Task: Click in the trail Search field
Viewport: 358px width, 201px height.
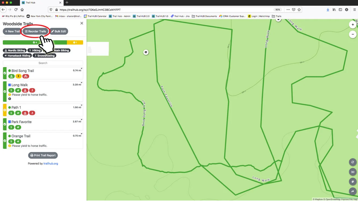Action: click(x=43, y=63)
